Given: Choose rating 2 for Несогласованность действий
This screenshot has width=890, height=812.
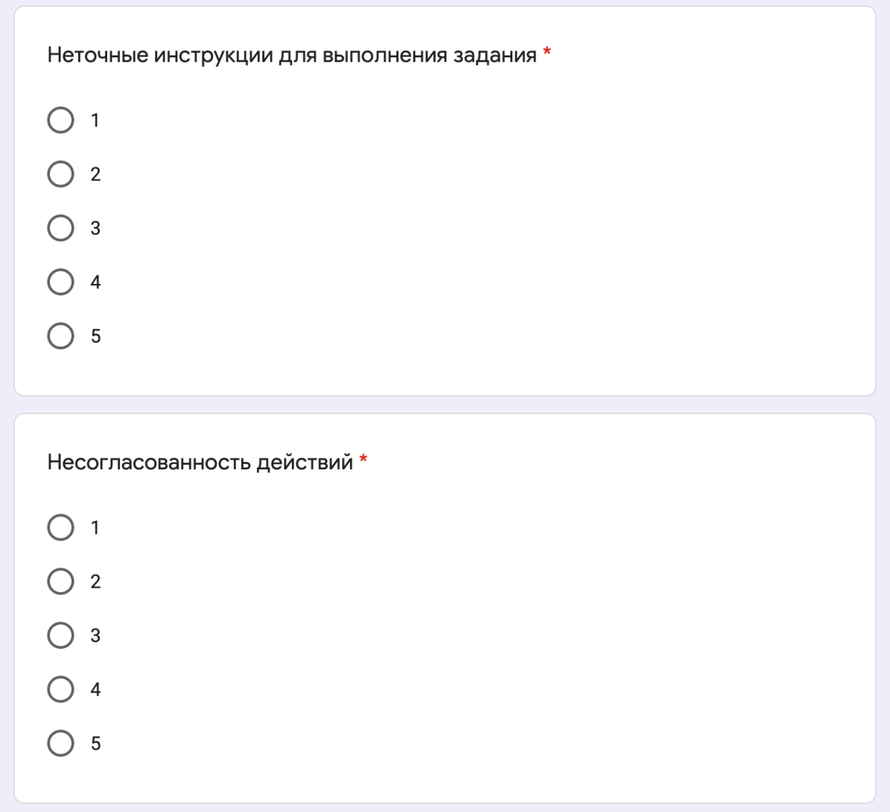Looking at the screenshot, I should pos(61,581).
